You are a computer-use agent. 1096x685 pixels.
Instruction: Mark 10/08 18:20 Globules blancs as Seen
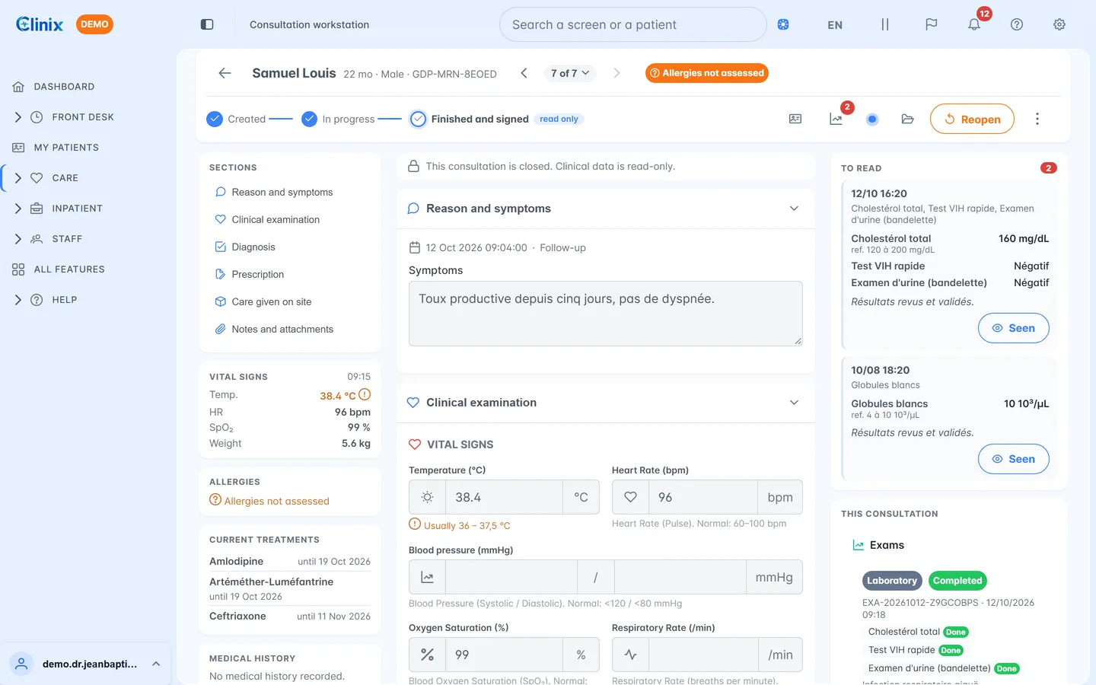1013,459
